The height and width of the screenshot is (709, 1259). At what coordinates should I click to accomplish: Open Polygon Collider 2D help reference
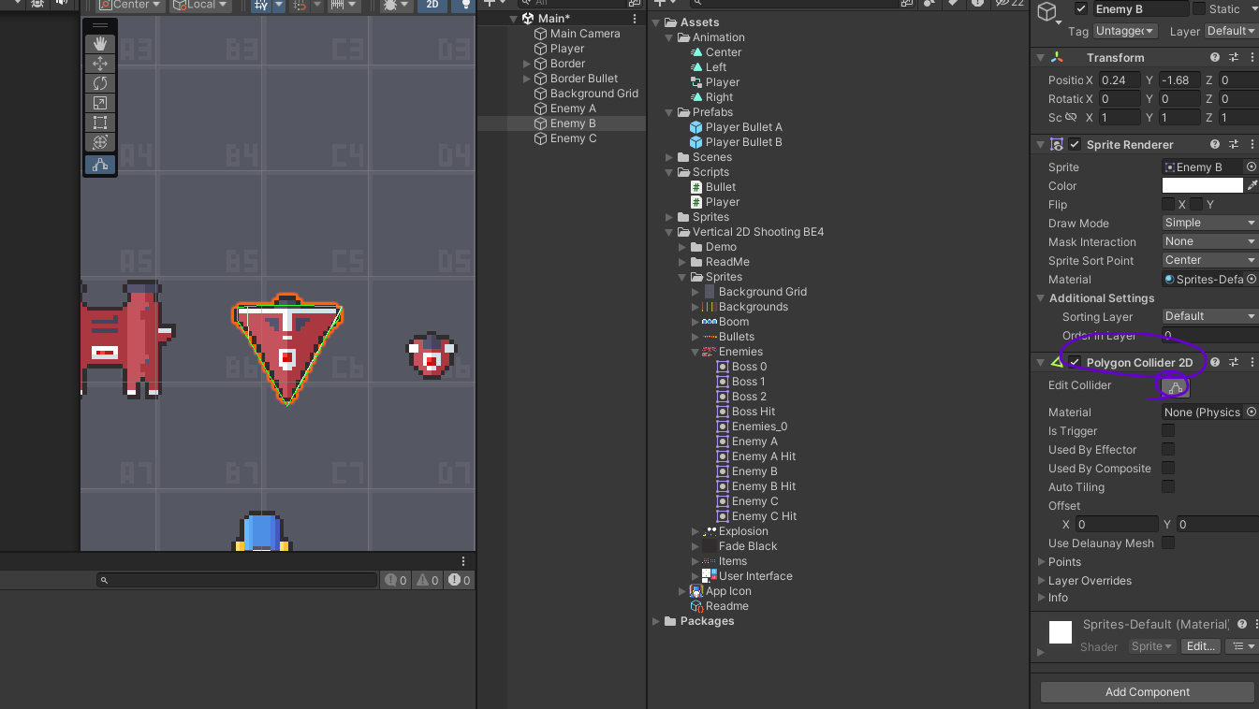pos(1215,363)
